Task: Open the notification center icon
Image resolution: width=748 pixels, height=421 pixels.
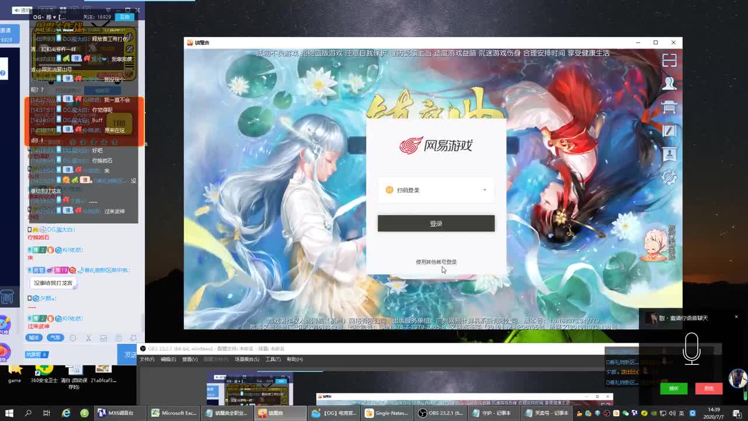Action: [x=737, y=413]
